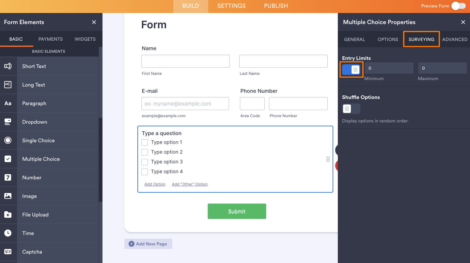Click the Add Option link
The height and width of the screenshot is (263, 470).
(x=155, y=184)
